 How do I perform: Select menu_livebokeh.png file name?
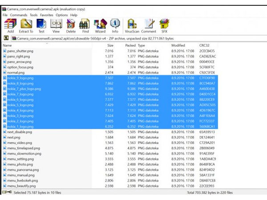(23, 180)
